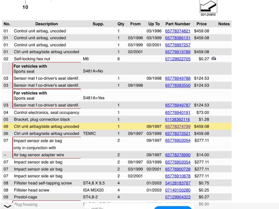Open hex nut part 07129922705
The width and height of the screenshot is (279, 209).
point(177,59)
